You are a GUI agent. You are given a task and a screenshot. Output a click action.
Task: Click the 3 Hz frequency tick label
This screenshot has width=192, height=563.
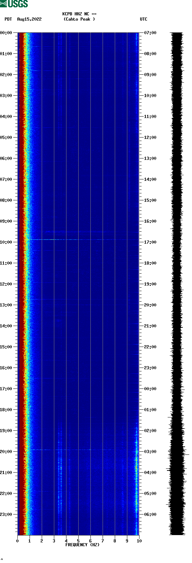coord(54,541)
